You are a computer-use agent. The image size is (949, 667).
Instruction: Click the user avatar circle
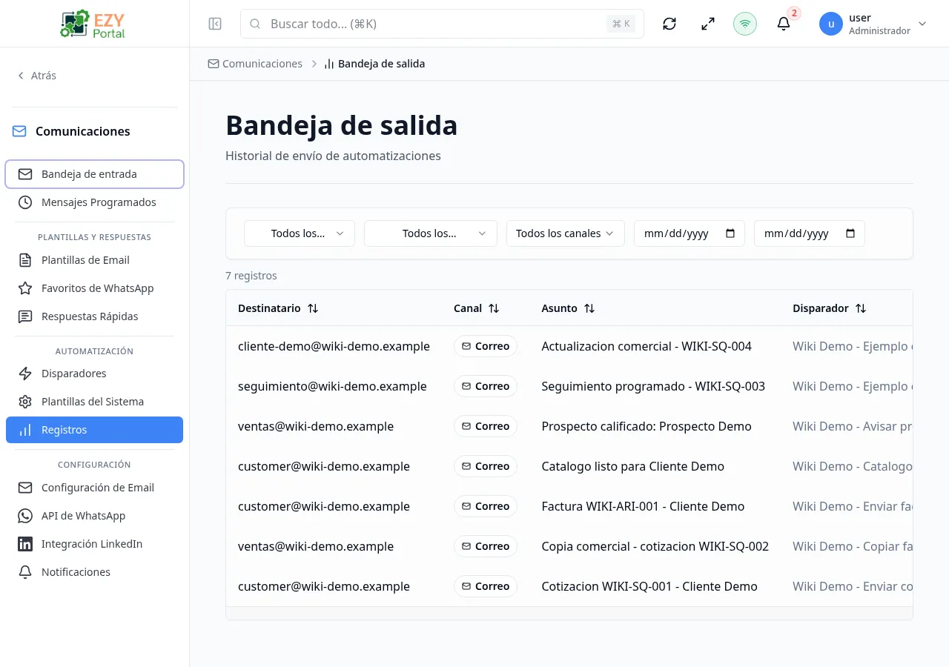pyautogui.click(x=831, y=24)
